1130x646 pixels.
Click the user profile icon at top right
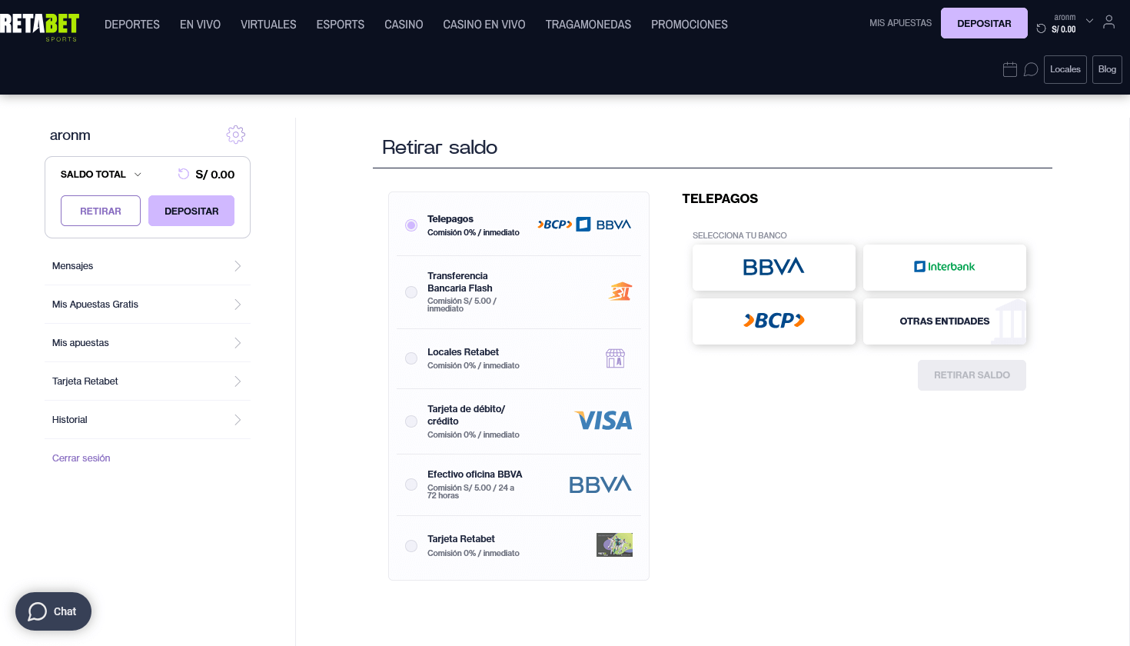coord(1108,22)
